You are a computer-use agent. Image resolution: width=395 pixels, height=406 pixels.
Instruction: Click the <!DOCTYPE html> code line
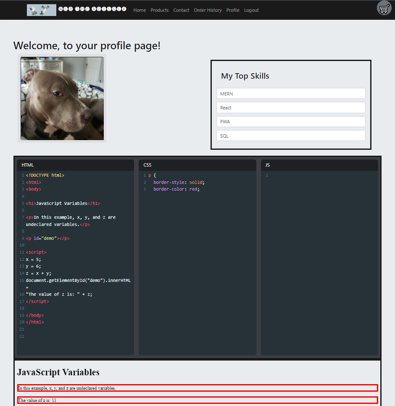click(x=45, y=175)
